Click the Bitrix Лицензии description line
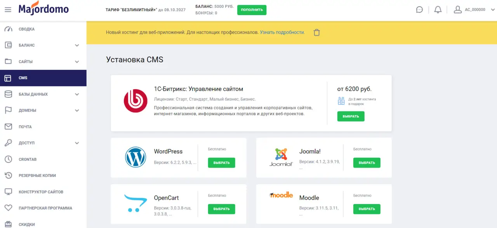Image resolution: width=497 pixels, height=228 pixels. click(x=205, y=99)
